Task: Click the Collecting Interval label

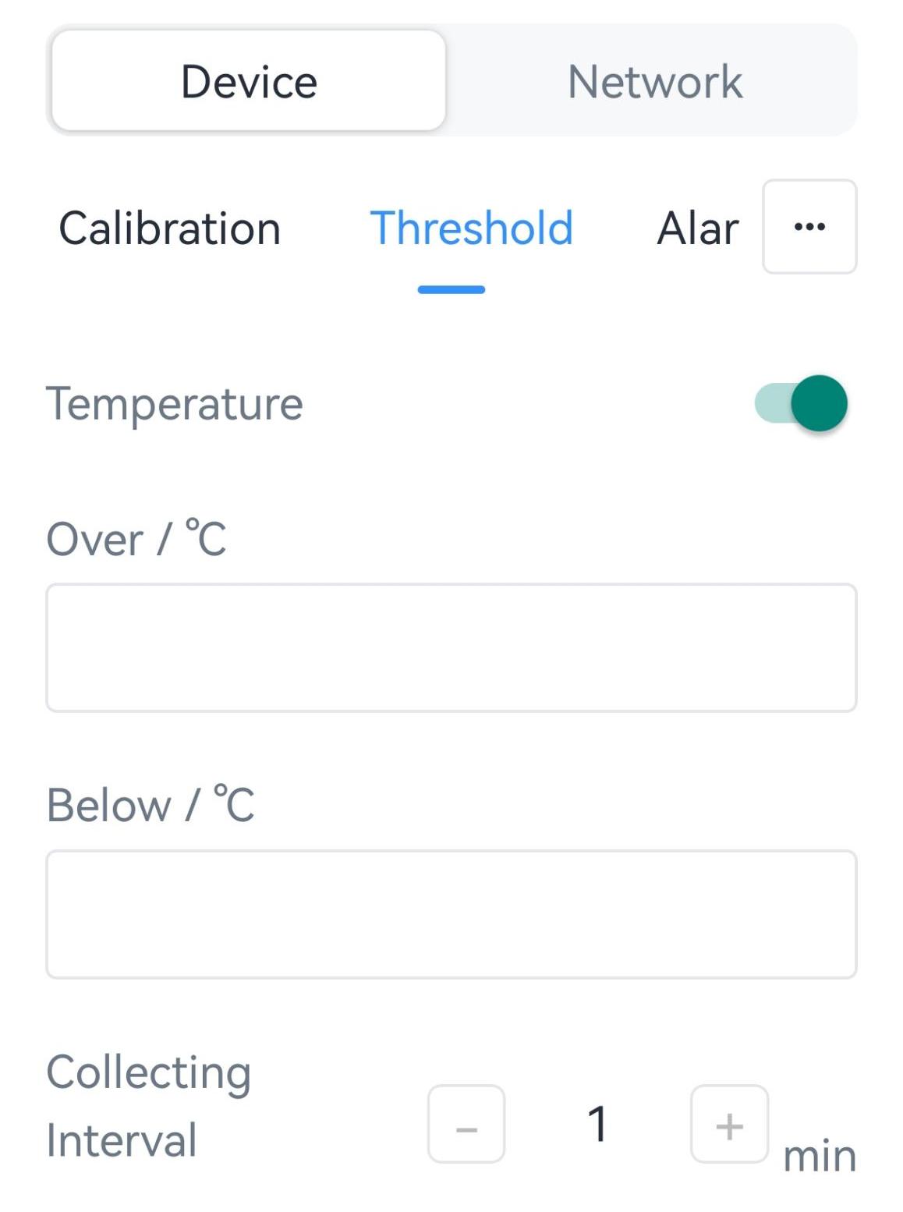Action: pyautogui.click(x=148, y=1106)
